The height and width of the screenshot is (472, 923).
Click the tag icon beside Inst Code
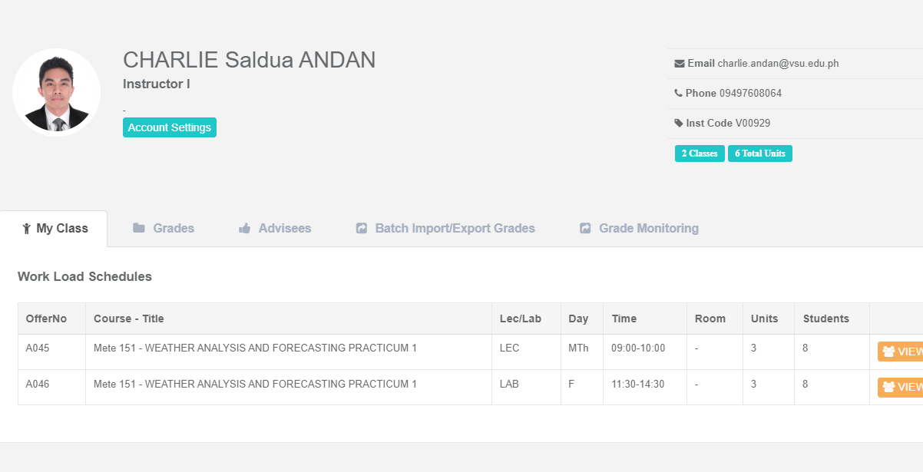(679, 124)
